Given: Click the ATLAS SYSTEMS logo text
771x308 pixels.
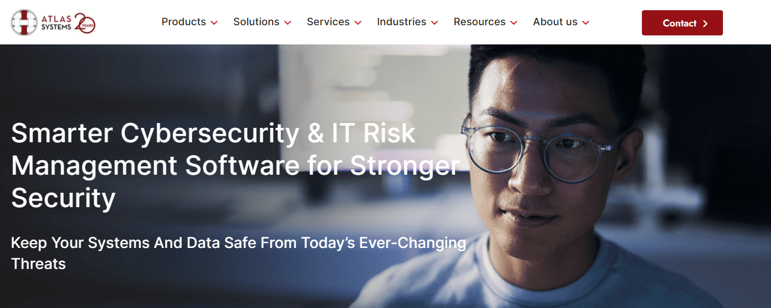Looking at the screenshot, I should click(56, 22).
